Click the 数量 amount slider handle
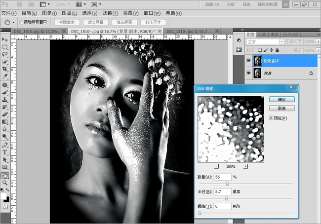The width and height of the screenshot is (321, 224). click(227, 184)
